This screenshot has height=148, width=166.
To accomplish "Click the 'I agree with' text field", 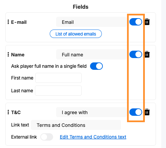I will coord(91,112).
